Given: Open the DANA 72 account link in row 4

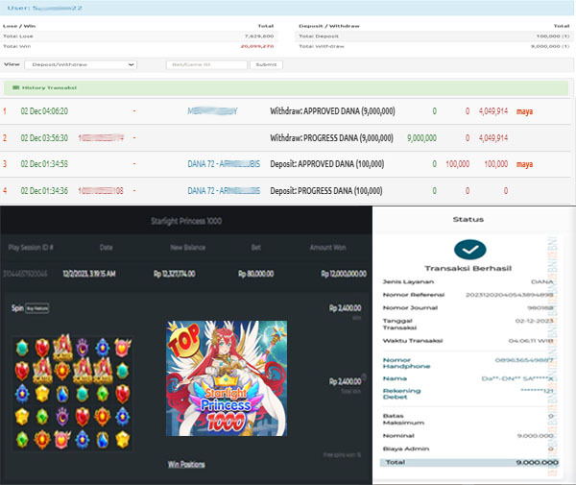Looking at the screenshot, I should tap(224, 191).
